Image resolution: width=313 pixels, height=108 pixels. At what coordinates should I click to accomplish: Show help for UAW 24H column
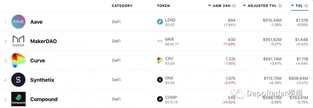[234, 6]
